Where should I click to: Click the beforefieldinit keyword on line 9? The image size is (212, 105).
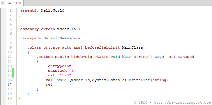(x=102, y=47)
